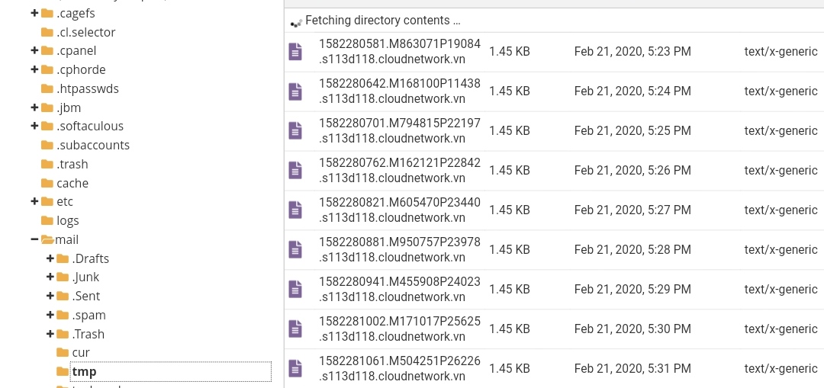Click document icon for 1582280881.M950757P23978
This screenshot has width=824, height=388.
295,250
